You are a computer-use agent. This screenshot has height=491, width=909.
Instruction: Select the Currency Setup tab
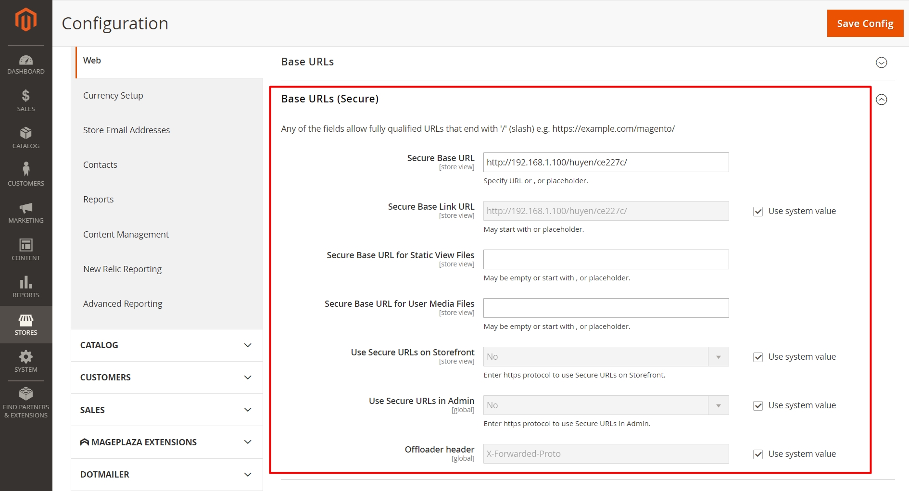[113, 95]
